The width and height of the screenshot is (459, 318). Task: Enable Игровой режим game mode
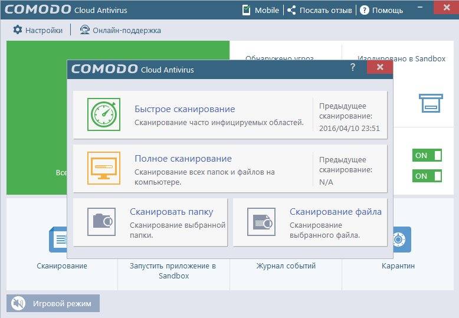coord(53,303)
